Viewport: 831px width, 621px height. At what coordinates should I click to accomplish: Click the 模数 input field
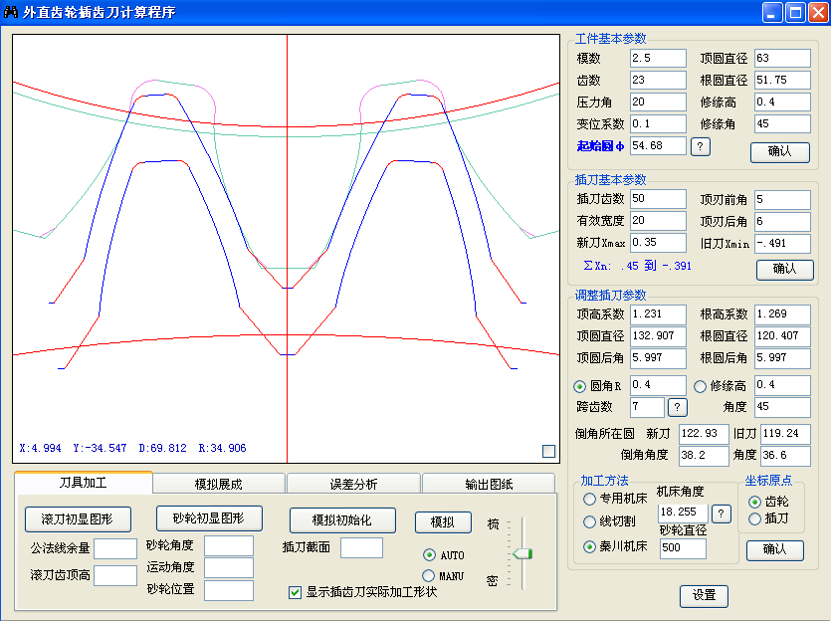tap(658, 59)
